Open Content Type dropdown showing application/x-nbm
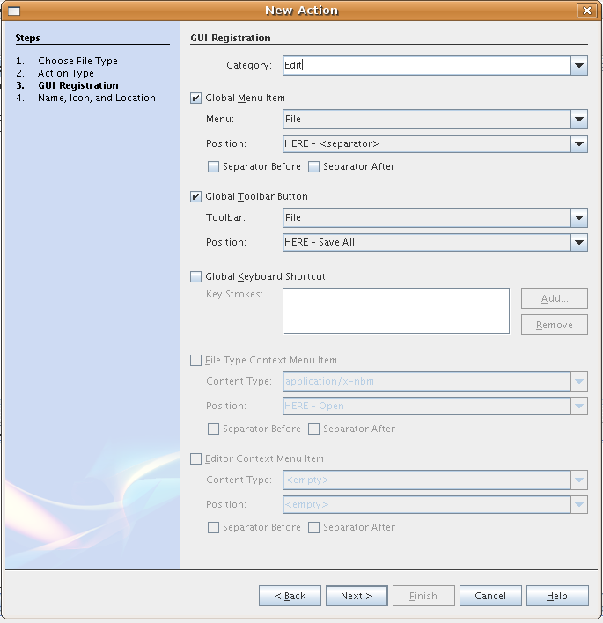Screen dimensions: 603x623 click(435, 381)
